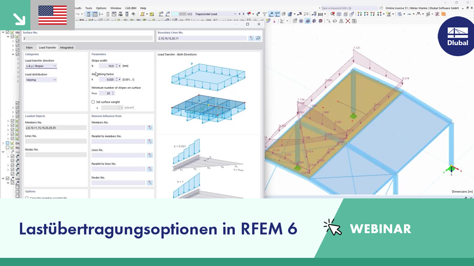Open Load distribution Varying dropdown
The height and width of the screenshot is (266, 474).
(41, 80)
